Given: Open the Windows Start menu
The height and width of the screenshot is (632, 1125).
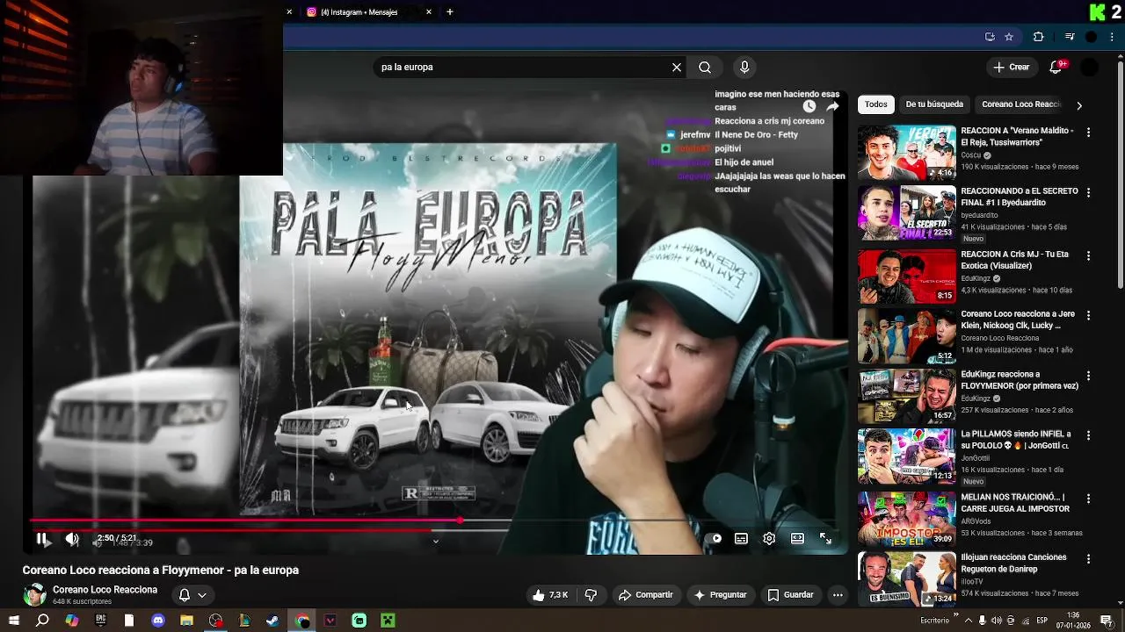Looking at the screenshot, I should pos(13,621).
